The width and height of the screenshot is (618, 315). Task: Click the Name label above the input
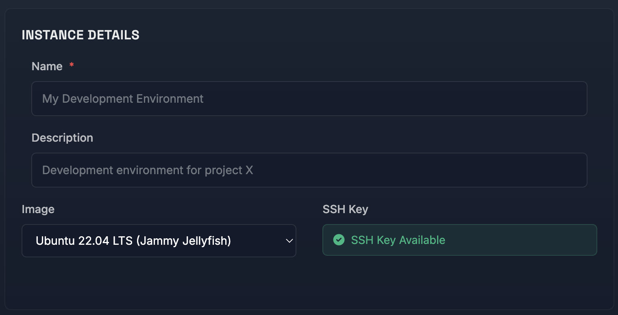coord(47,66)
